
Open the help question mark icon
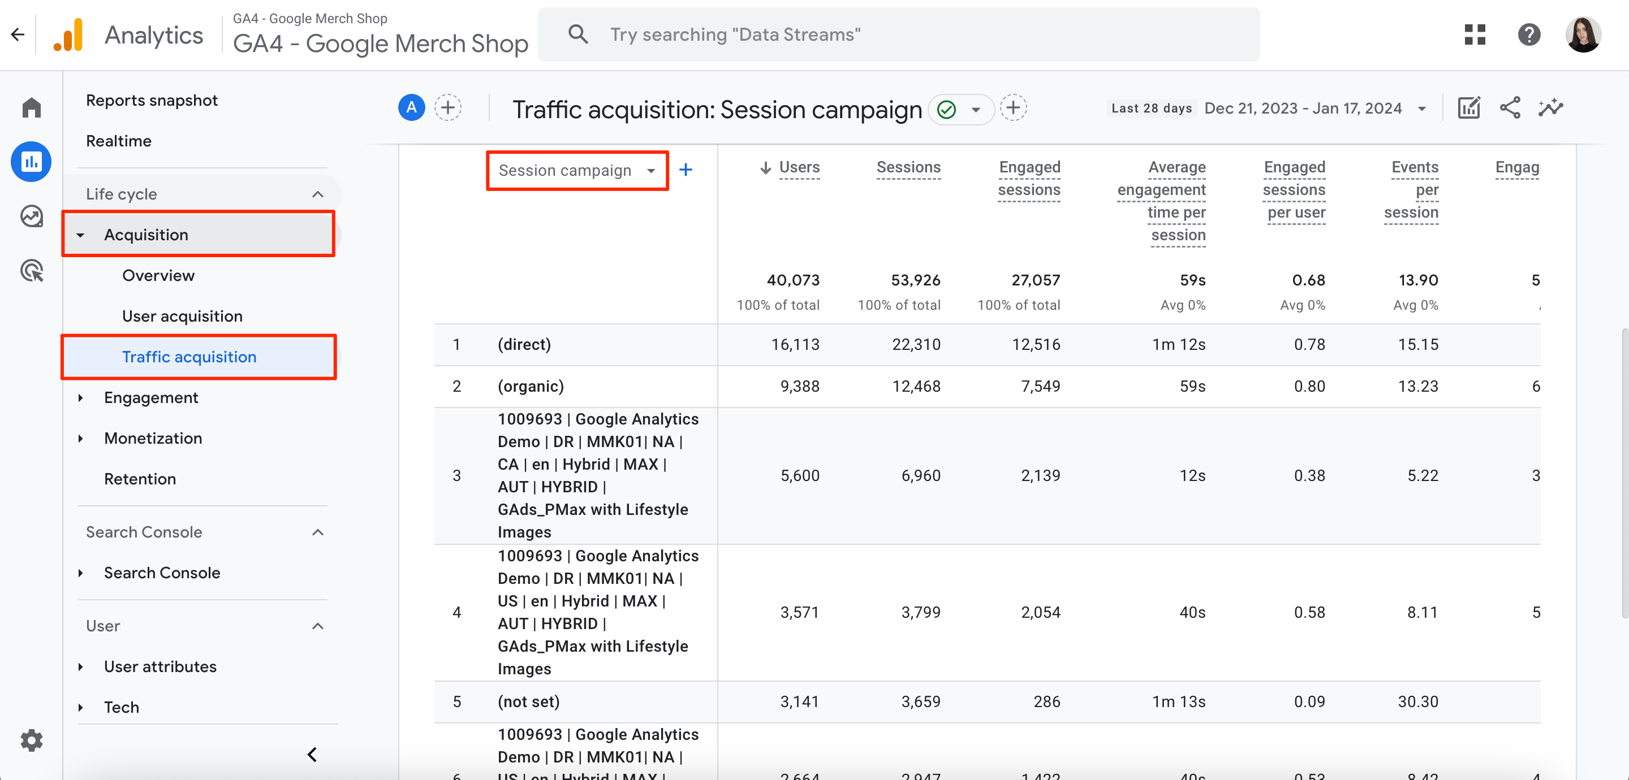1529,34
